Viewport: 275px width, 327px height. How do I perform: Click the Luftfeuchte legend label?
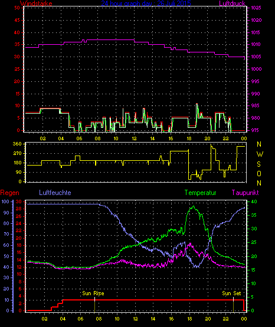coord(55,193)
